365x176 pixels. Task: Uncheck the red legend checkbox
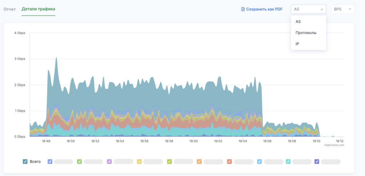pos(230,161)
